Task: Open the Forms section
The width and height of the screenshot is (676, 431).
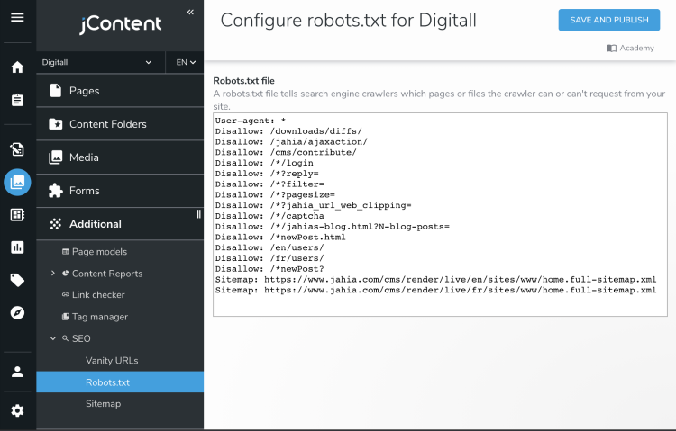Action: [x=120, y=191]
